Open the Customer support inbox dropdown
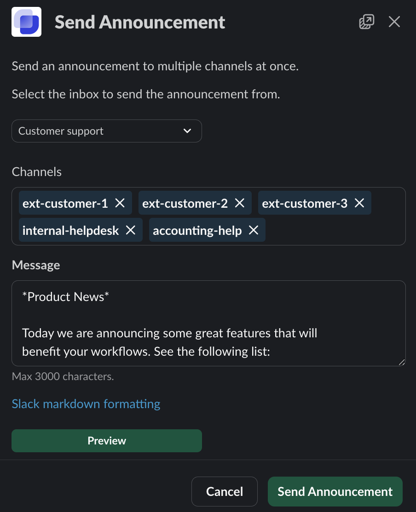416x512 pixels. pyautogui.click(x=106, y=131)
